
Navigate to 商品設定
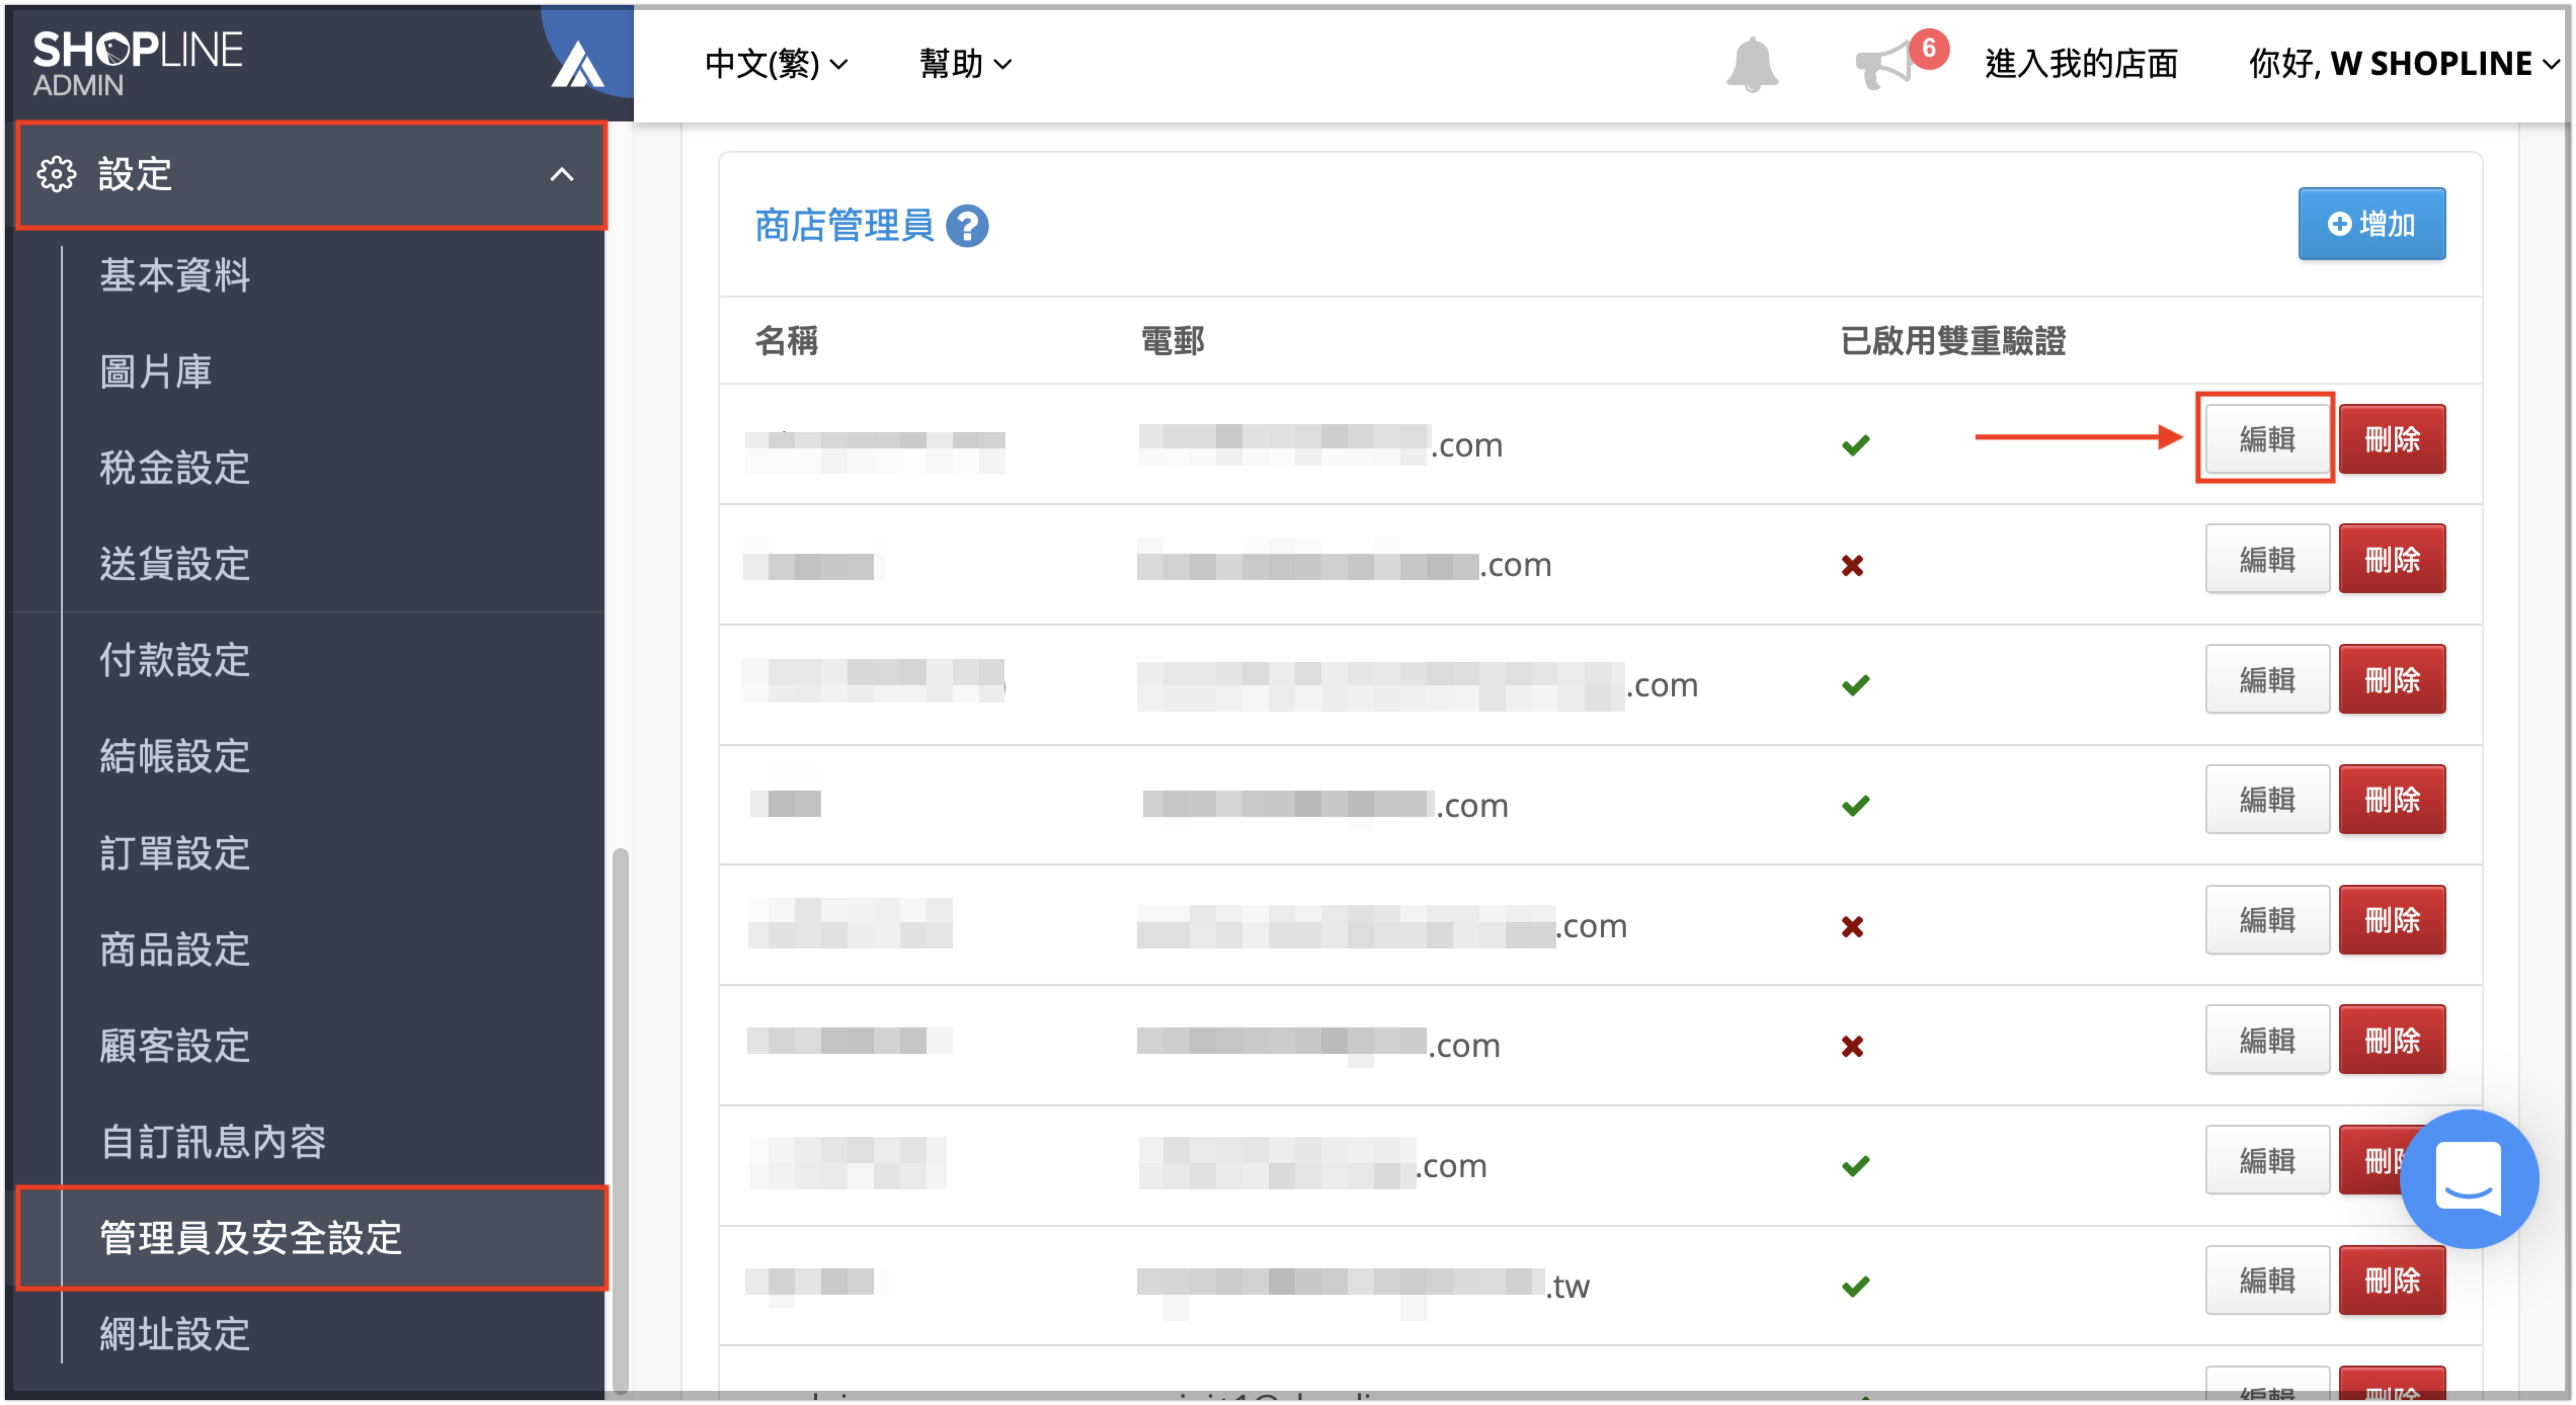coord(175,949)
